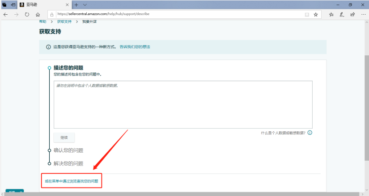Viewport: 369px width, 196px height.
Task: Select the 描述您的问题 step heading
Action: (68, 68)
